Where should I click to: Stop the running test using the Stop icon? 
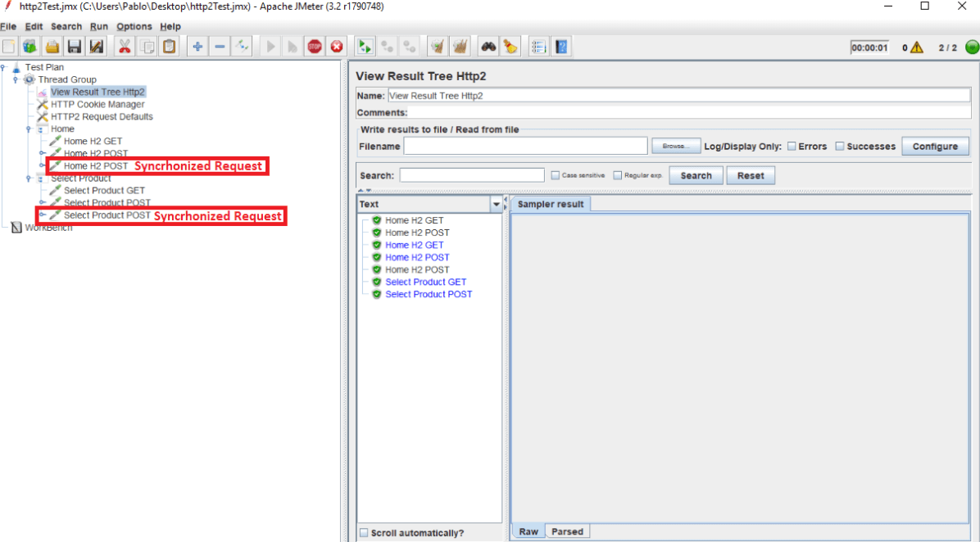(315, 46)
